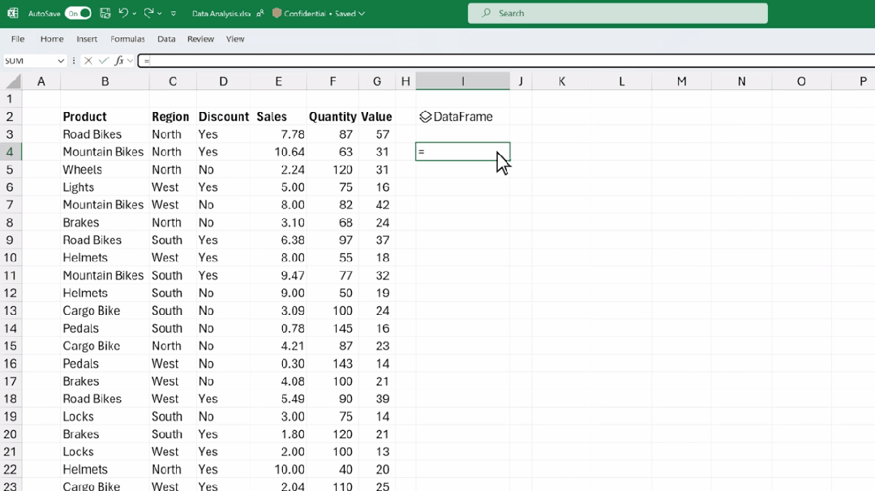The width and height of the screenshot is (875, 491).
Task: Click the ribbon display options chevron
Action: click(174, 13)
